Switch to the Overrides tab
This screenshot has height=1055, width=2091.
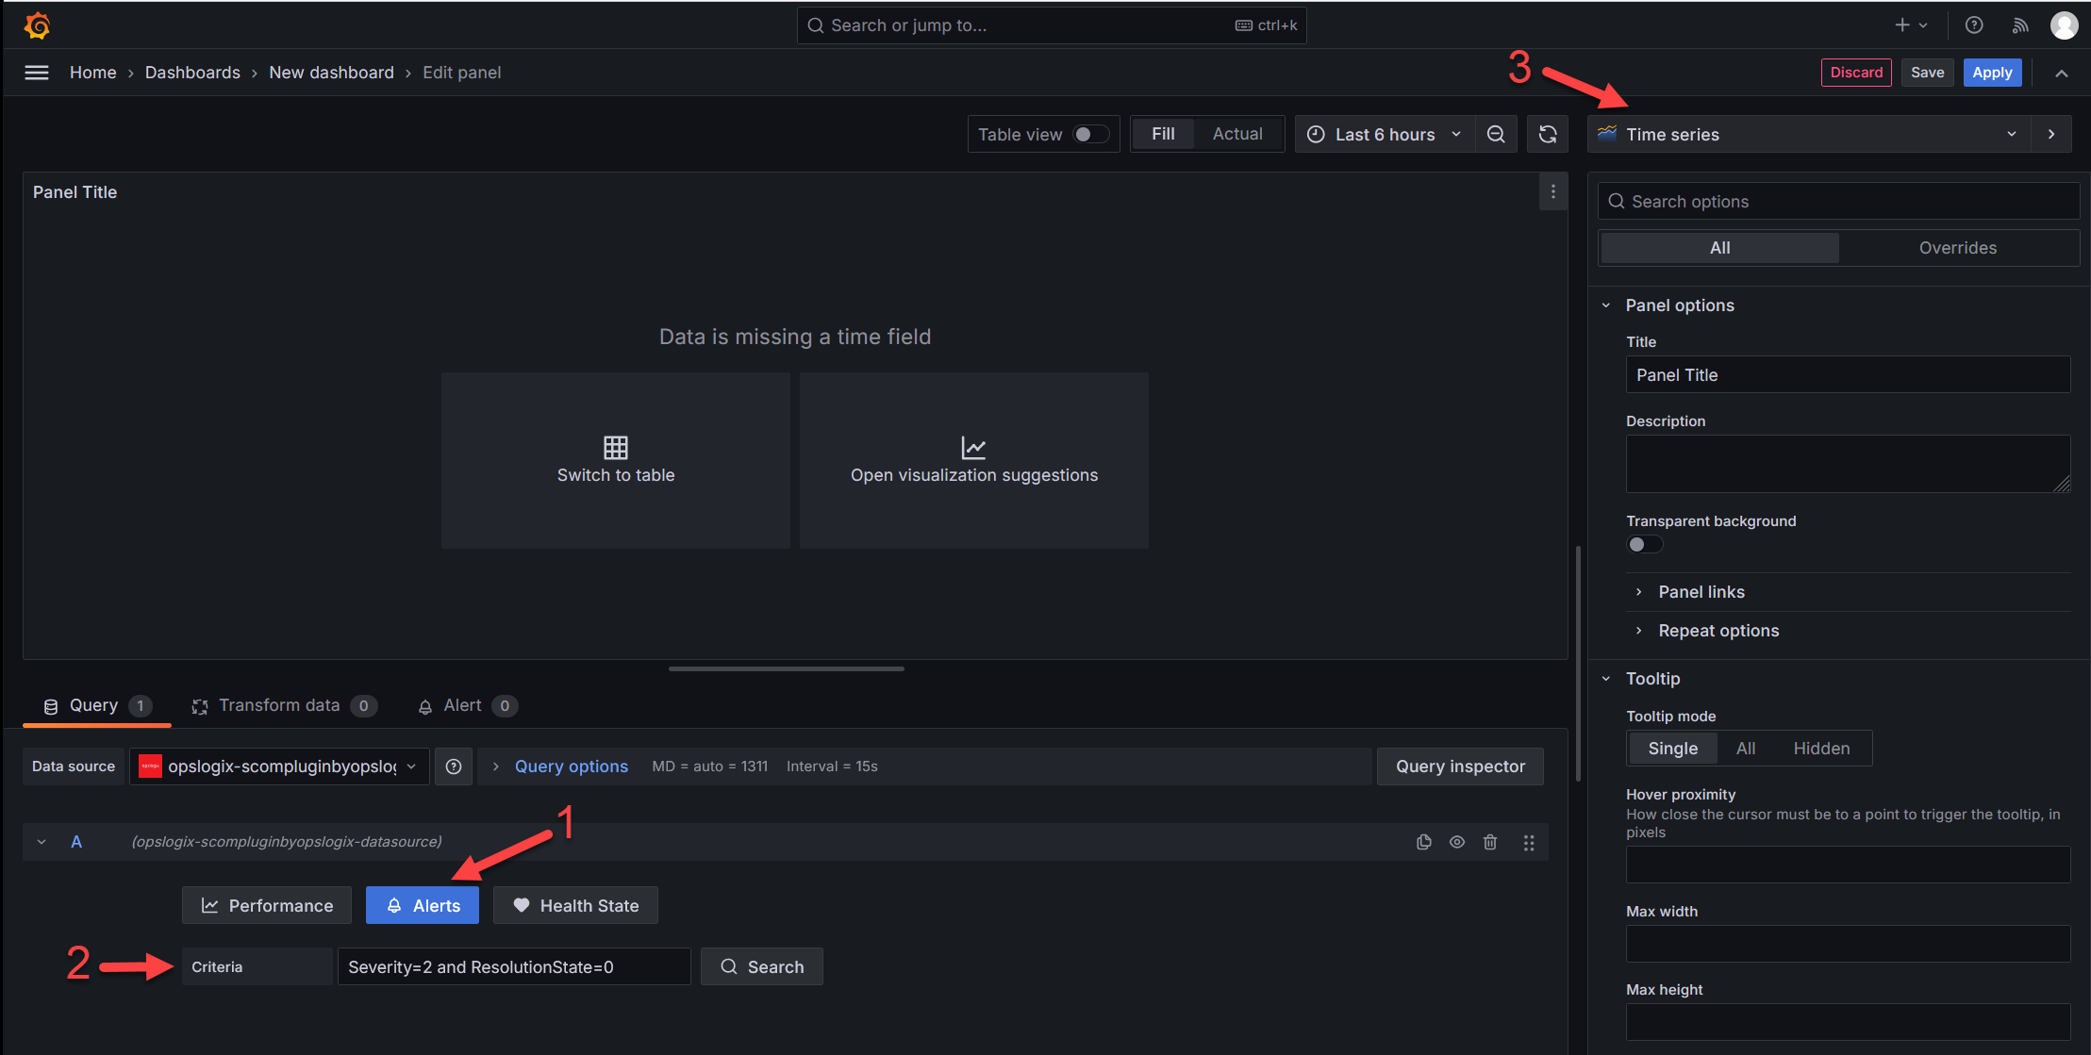(x=1957, y=248)
